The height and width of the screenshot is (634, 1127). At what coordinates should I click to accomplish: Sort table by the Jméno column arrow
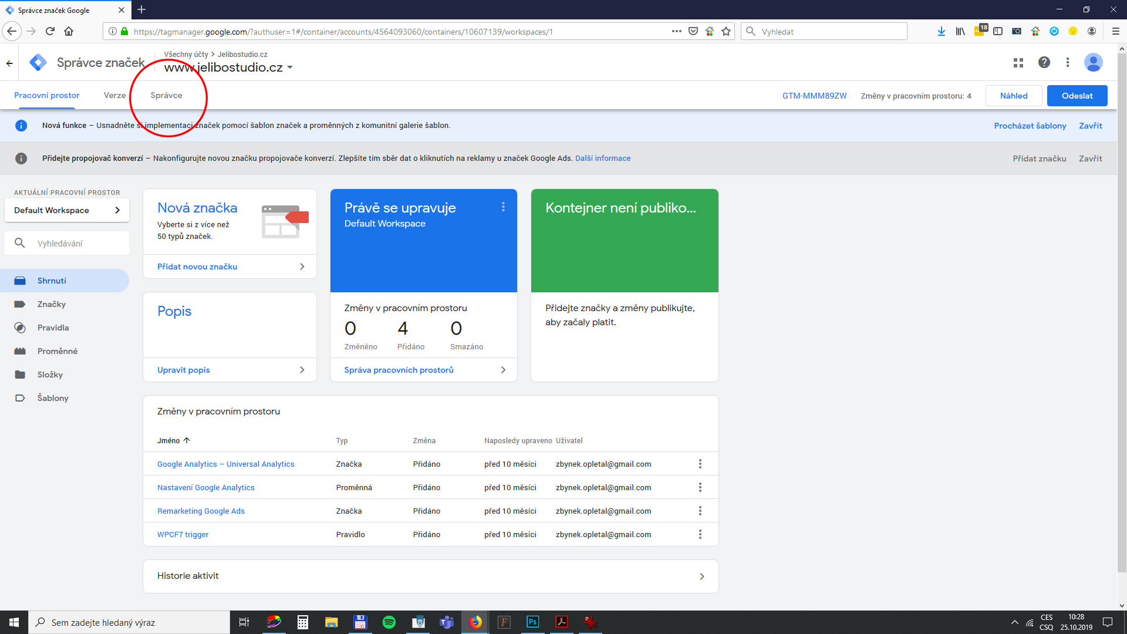coord(187,440)
